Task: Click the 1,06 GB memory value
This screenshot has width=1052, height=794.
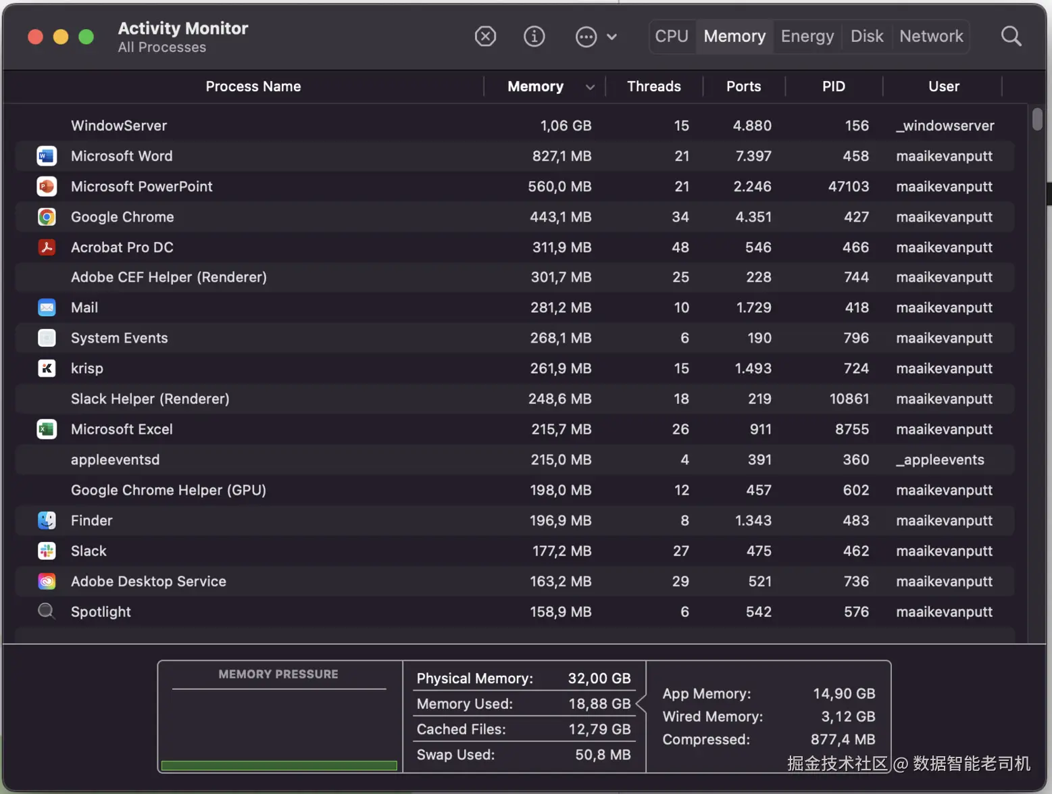Action: pos(566,126)
